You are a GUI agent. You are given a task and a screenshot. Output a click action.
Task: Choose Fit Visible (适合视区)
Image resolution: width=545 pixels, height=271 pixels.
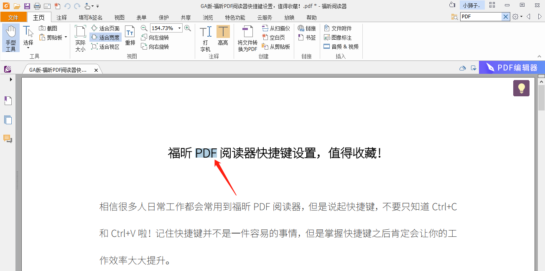coord(105,47)
